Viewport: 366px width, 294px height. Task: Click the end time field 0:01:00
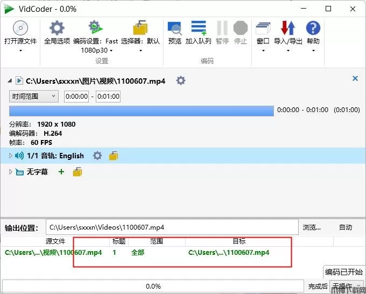coord(108,96)
